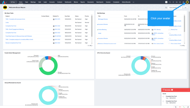190x108 pixels.
Task: Open the Home Dashboard selector dropdown
Action: pyautogui.click(x=175, y=7)
